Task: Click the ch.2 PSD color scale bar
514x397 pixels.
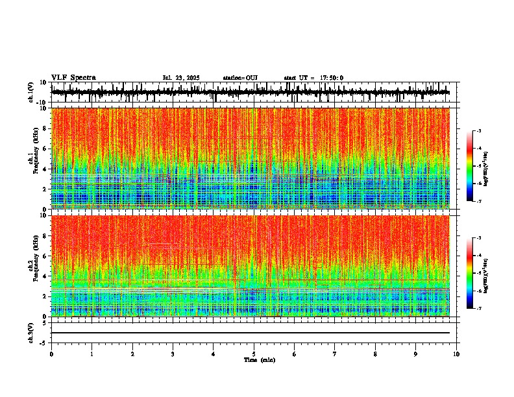Action: pyautogui.click(x=470, y=273)
